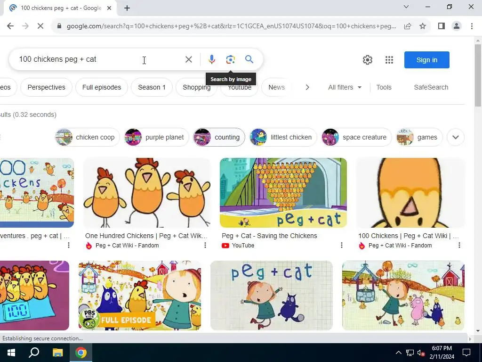Screen dimensions: 482x362
Task: Click the taskbar clock showing 6:07 PM
Action: pos(442,353)
